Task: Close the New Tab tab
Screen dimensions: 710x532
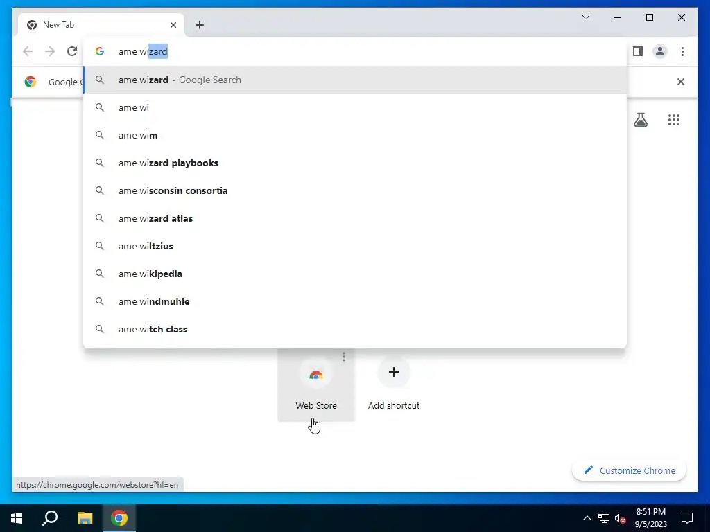Action: coord(173,25)
